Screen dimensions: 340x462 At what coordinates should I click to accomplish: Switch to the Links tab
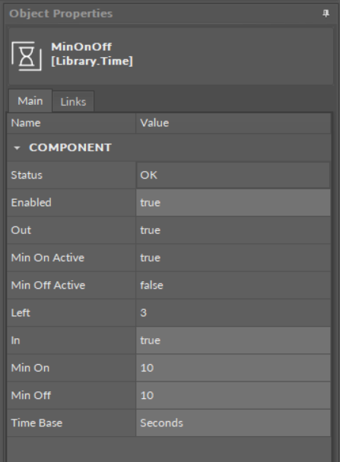pos(73,102)
